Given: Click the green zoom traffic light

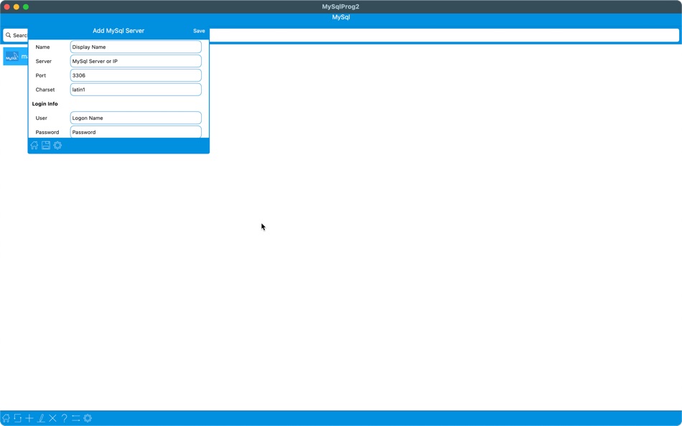Looking at the screenshot, I should pyautogui.click(x=26, y=5).
